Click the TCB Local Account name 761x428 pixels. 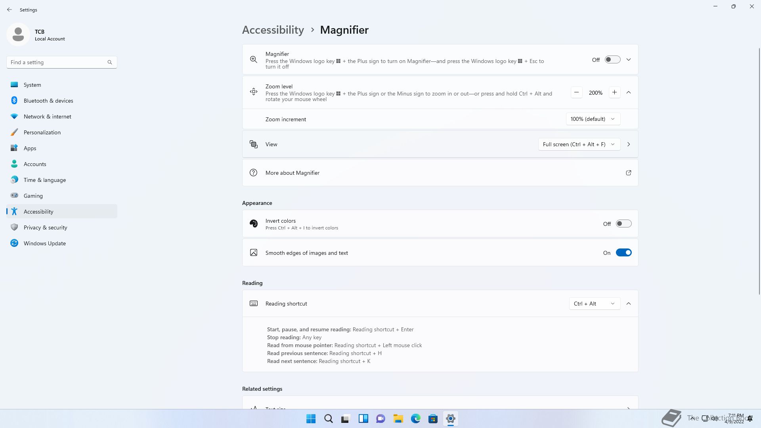point(50,35)
